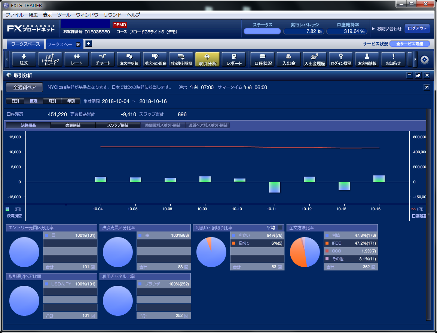
Task: Click the detail icon next to エントリー total 101
Action: [x=93, y=267]
